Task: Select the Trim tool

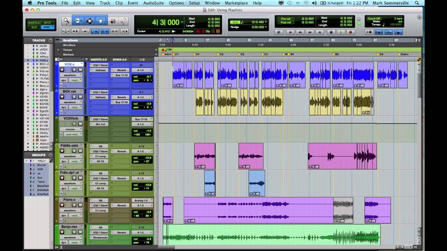Action: point(79,21)
